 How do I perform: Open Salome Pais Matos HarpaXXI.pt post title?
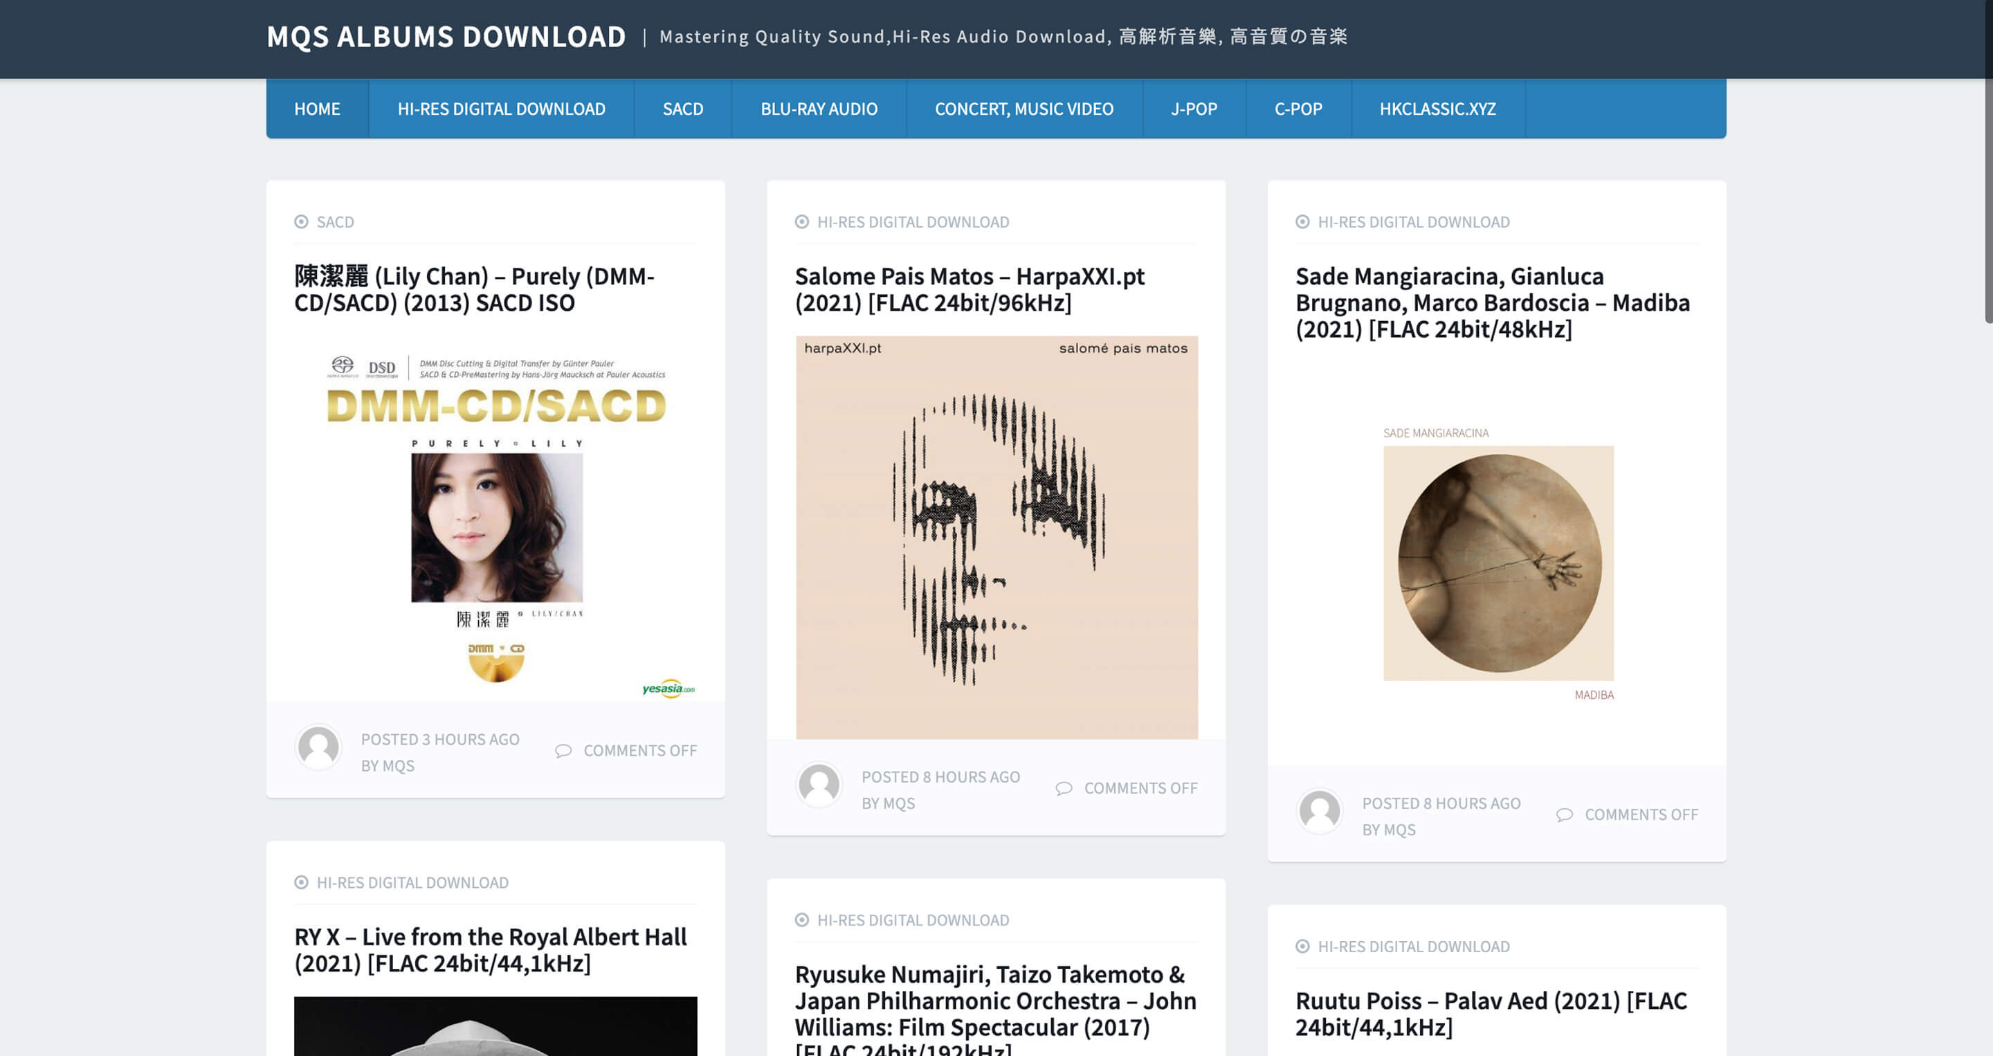[970, 289]
